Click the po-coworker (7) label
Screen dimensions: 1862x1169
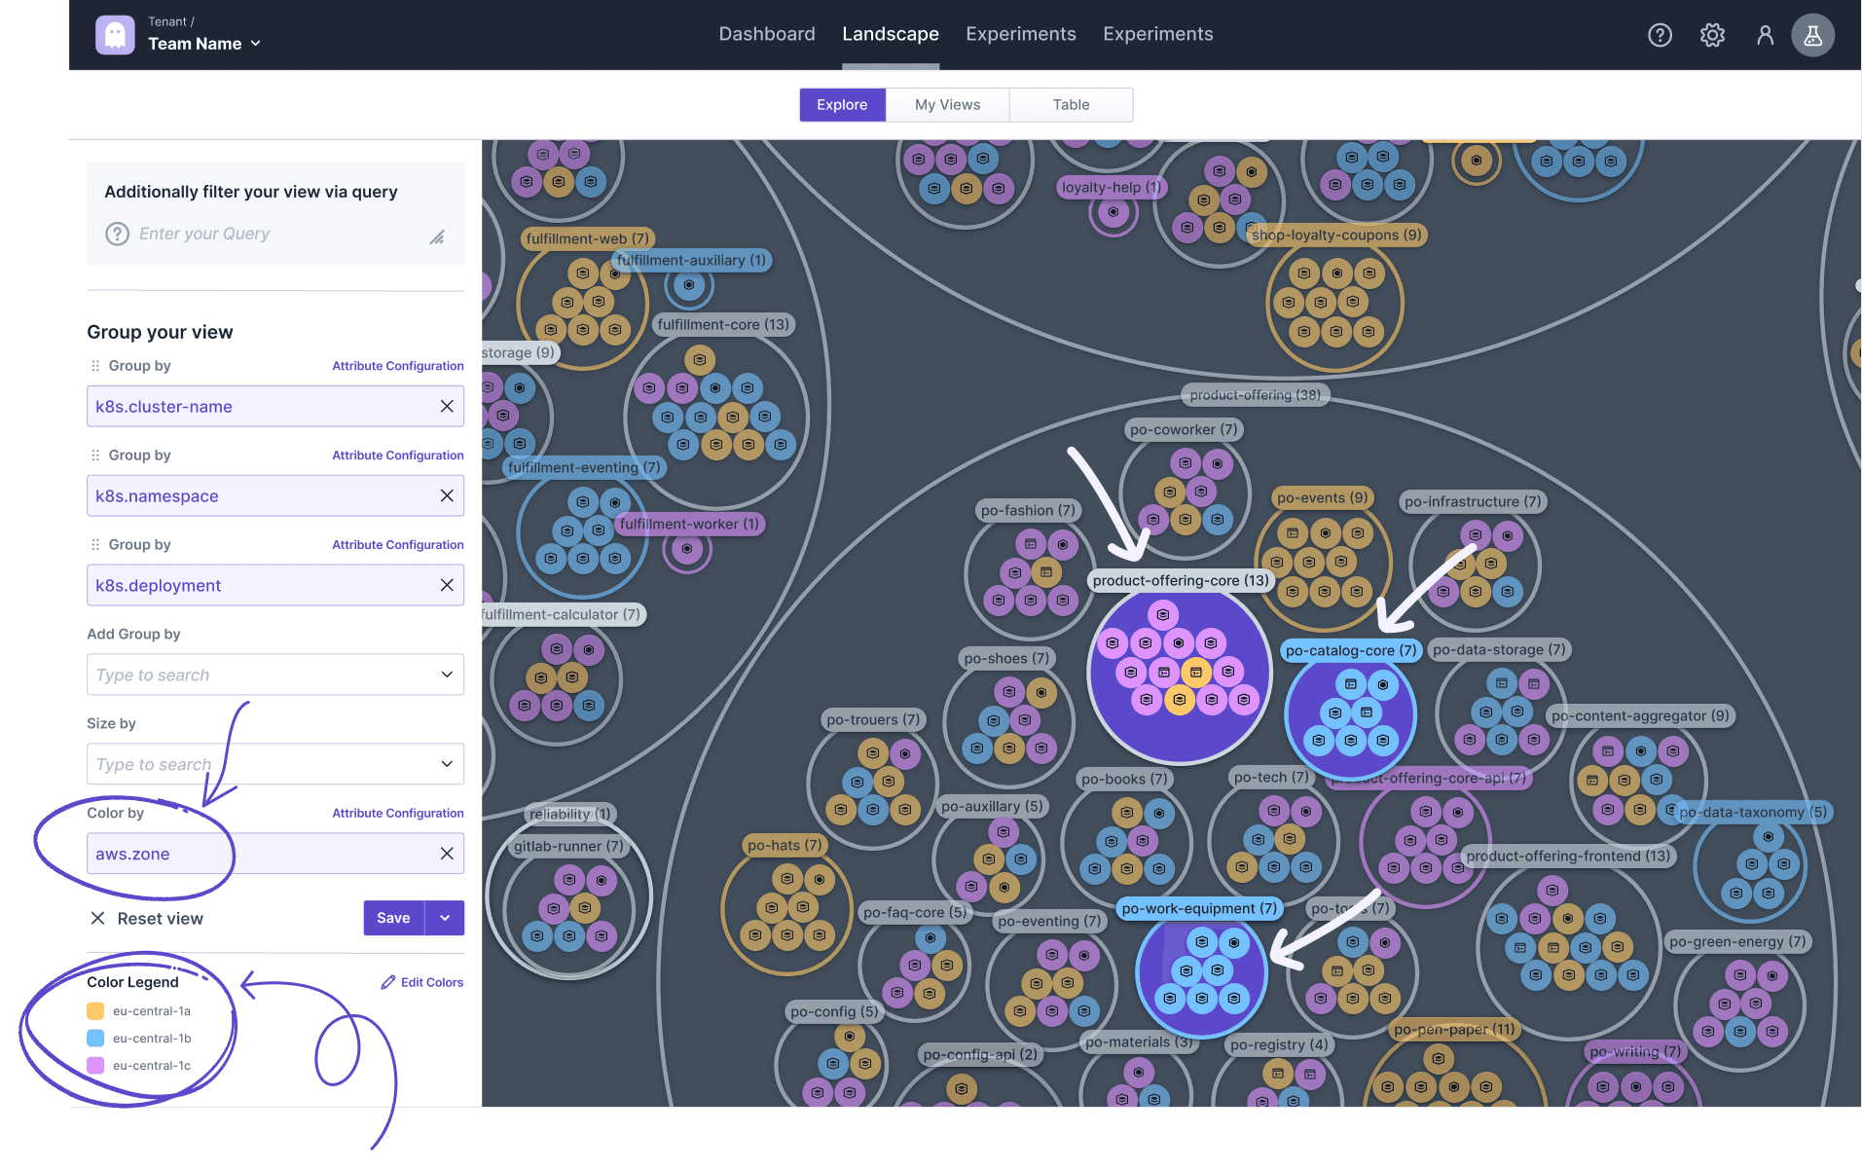coord(1184,429)
